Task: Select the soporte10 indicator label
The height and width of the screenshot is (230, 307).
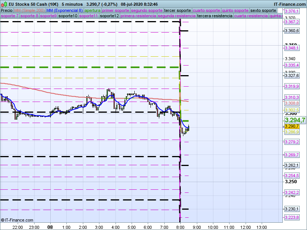Action: [68, 16]
